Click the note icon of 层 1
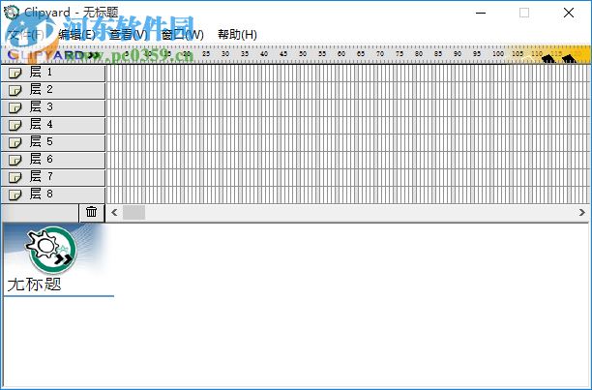The image size is (592, 390). point(15,74)
